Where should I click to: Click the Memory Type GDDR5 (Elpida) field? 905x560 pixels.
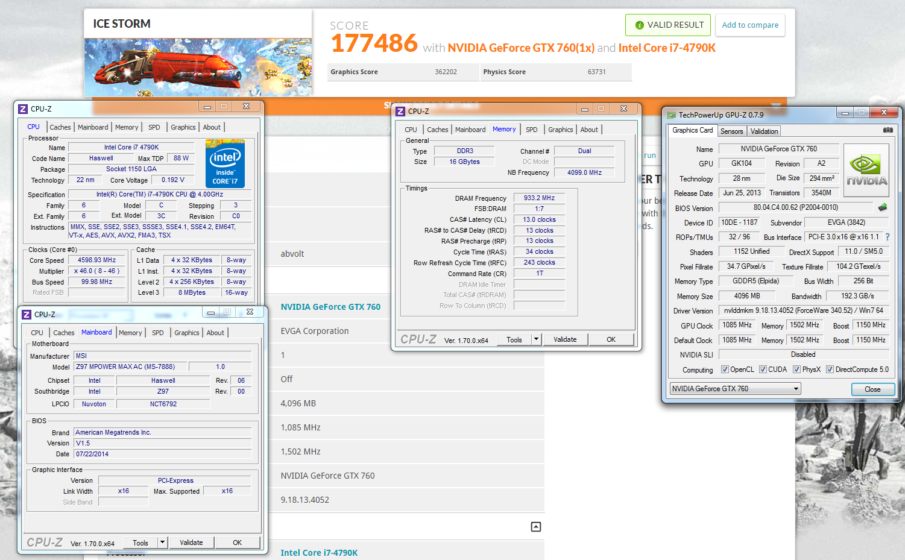pos(755,281)
